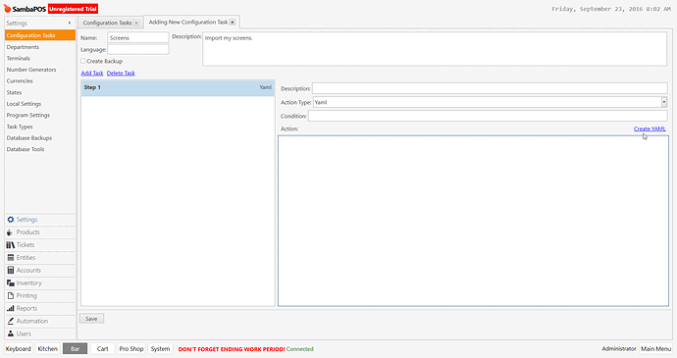Click the Language input field
Image resolution: width=677 pixels, height=358 pixels.
pos(138,50)
